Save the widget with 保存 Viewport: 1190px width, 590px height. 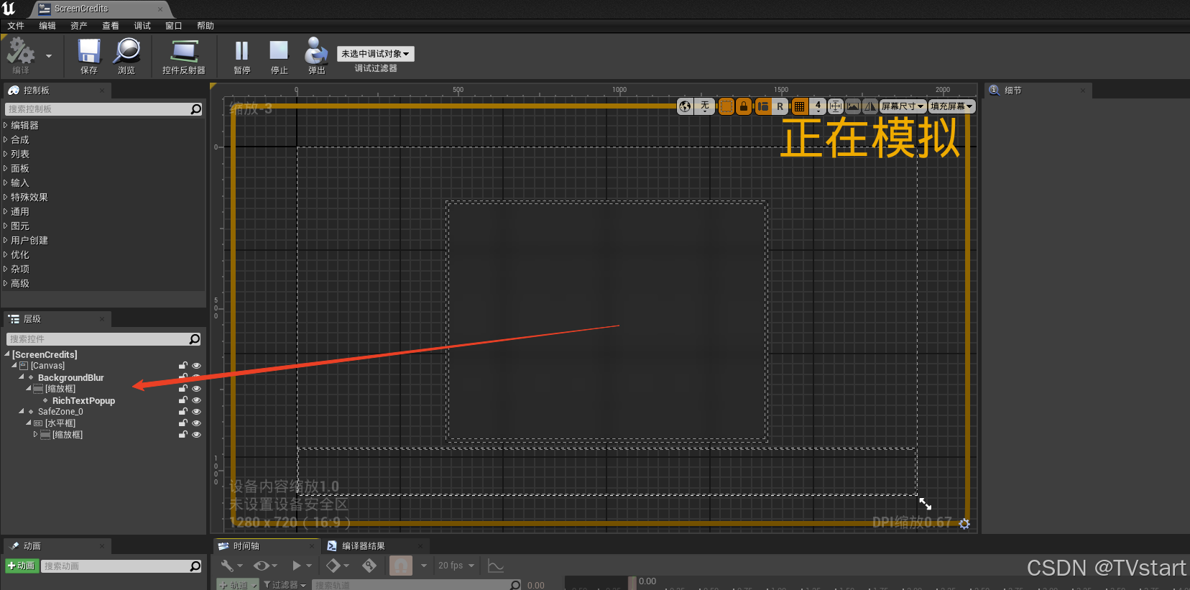[89, 55]
